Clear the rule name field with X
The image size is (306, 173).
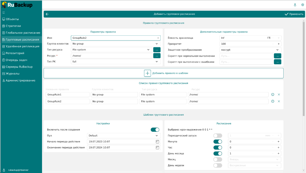[158, 38]
